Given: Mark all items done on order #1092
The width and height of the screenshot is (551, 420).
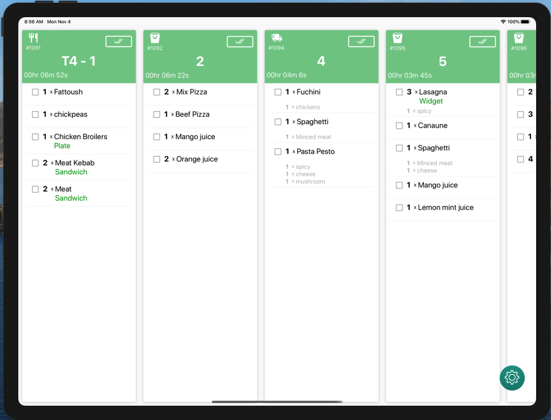Looking at the screenshot, I should pyautogui.click(x=240, y=41).
